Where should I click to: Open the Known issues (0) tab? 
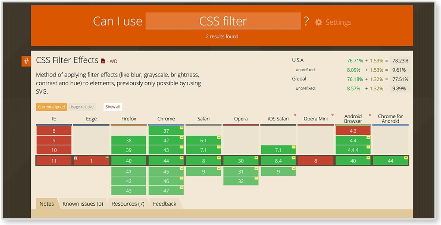(83, 204)
